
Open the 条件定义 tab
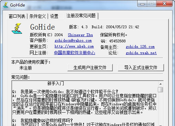pyautogui.click(x=37, y=16)
